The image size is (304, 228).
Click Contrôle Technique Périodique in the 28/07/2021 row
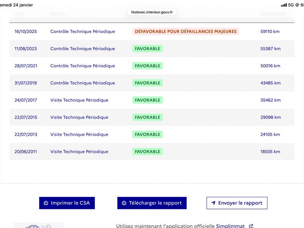click(x=82, y=66)
